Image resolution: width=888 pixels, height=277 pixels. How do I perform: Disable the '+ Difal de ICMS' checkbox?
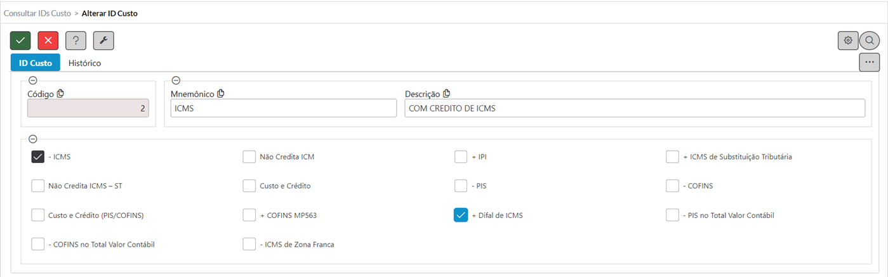point(461,215)
